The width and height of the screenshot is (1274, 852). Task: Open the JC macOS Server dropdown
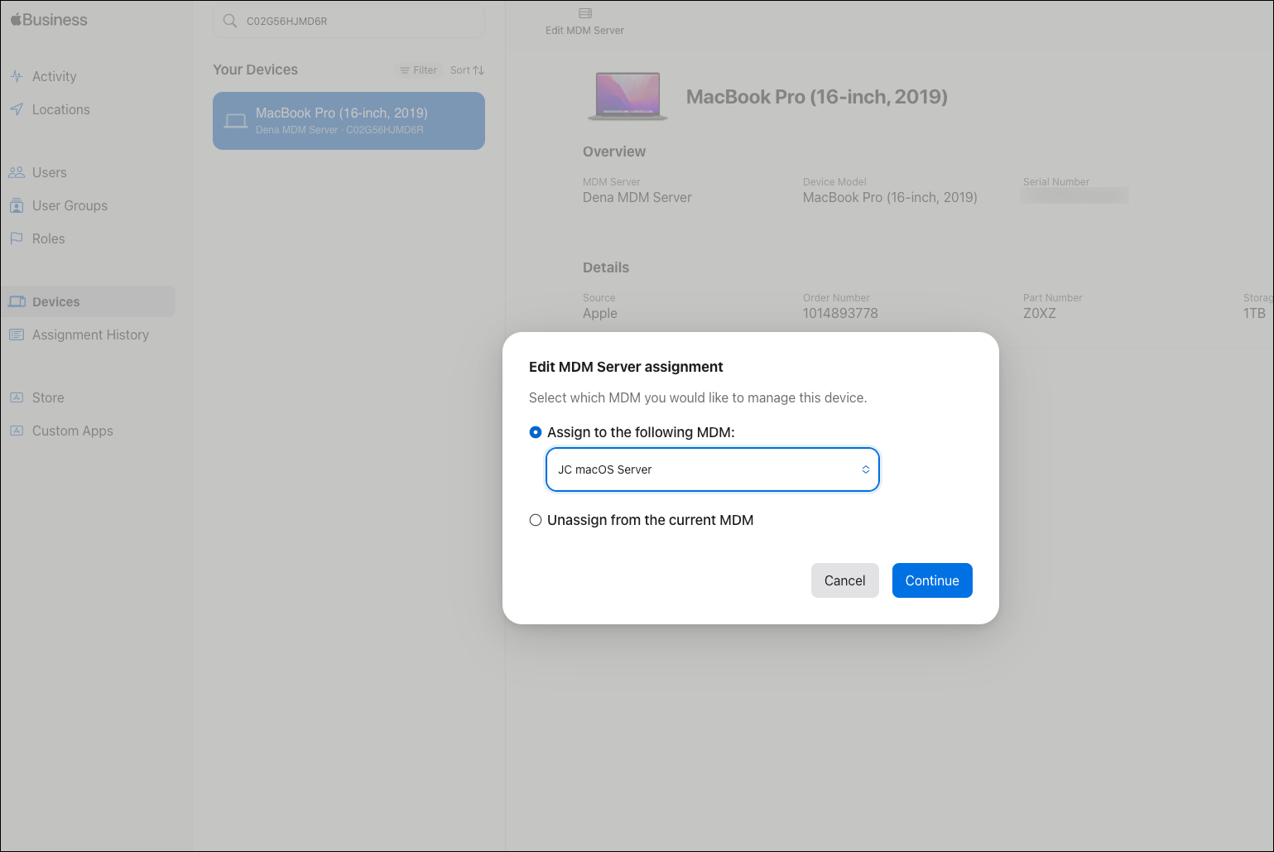[x=712, y=469]
